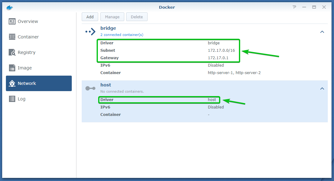Click the Delete button
This screenshot has height=181, width=334.
pos(137,17)
